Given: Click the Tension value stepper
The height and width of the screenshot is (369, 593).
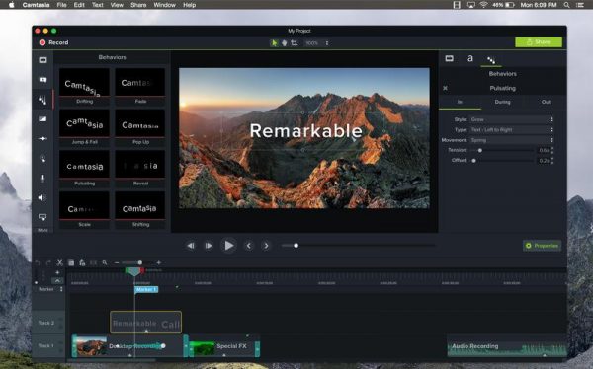Looking at the screenshot, I should 552,150.
